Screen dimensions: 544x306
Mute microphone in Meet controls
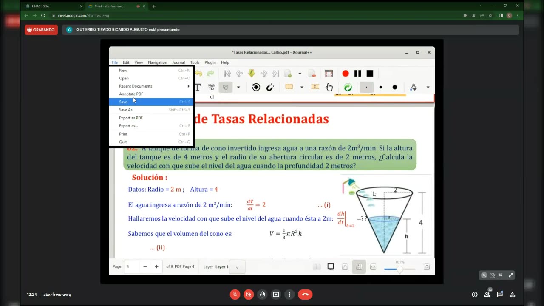point(235,294)
